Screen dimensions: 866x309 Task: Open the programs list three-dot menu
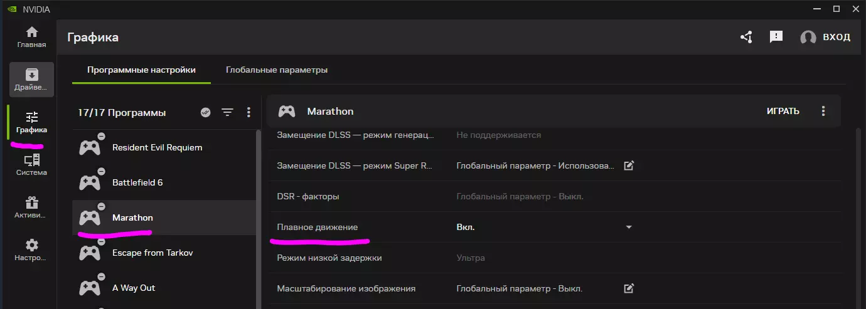coord(249,112)
